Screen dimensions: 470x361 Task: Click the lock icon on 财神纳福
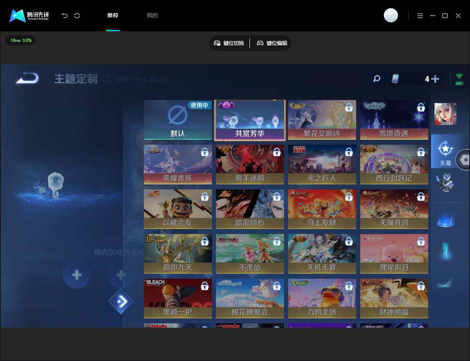[x=421, y=286]
